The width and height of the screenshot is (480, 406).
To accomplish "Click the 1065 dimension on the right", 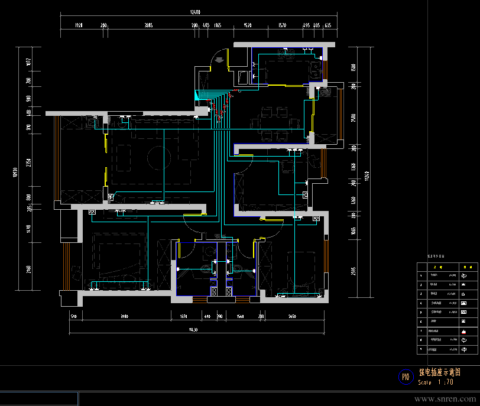I will click(353, 231).
